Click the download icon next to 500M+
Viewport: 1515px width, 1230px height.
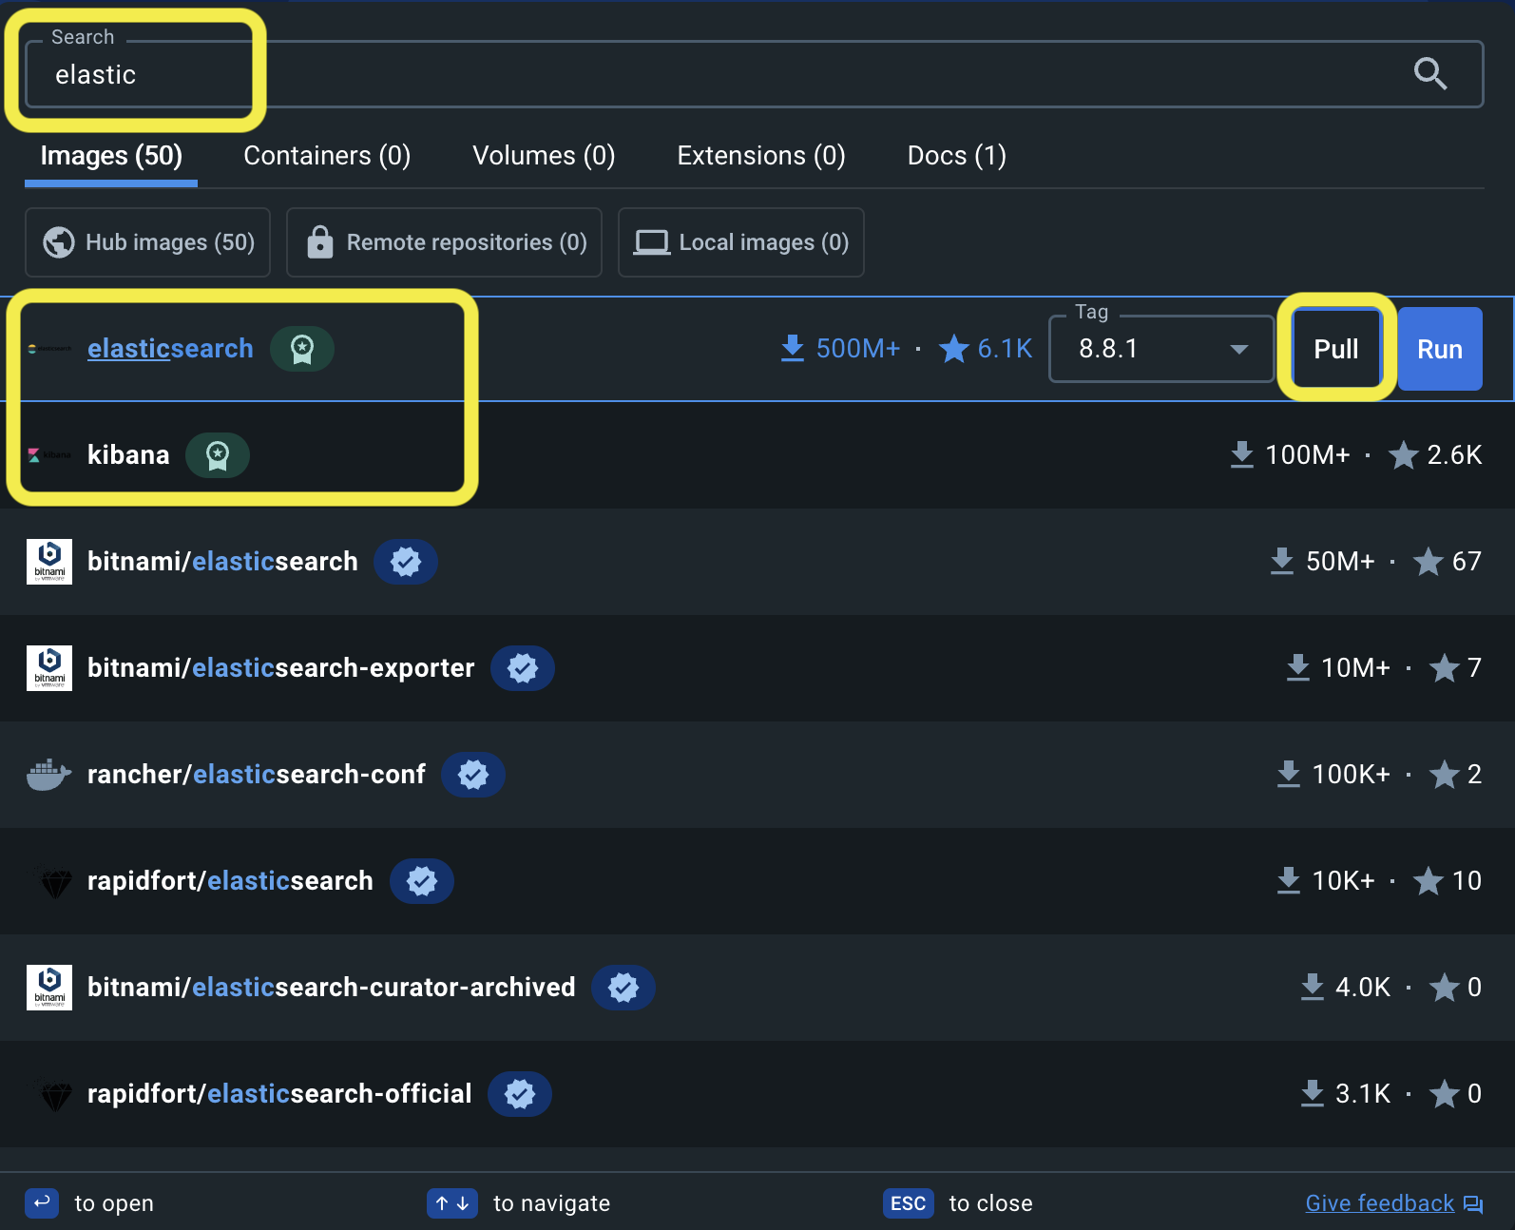(793, 349)
